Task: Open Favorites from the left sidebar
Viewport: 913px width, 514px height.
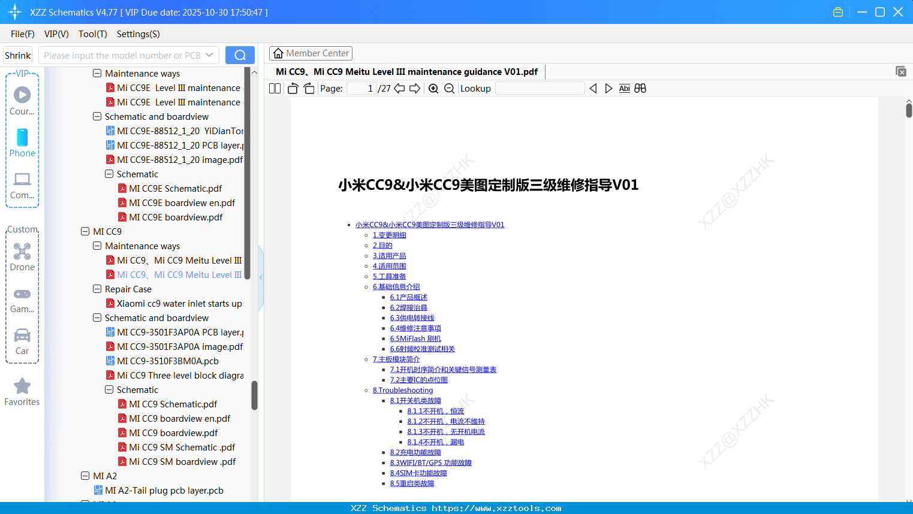Action: click(x=22, y=391)
